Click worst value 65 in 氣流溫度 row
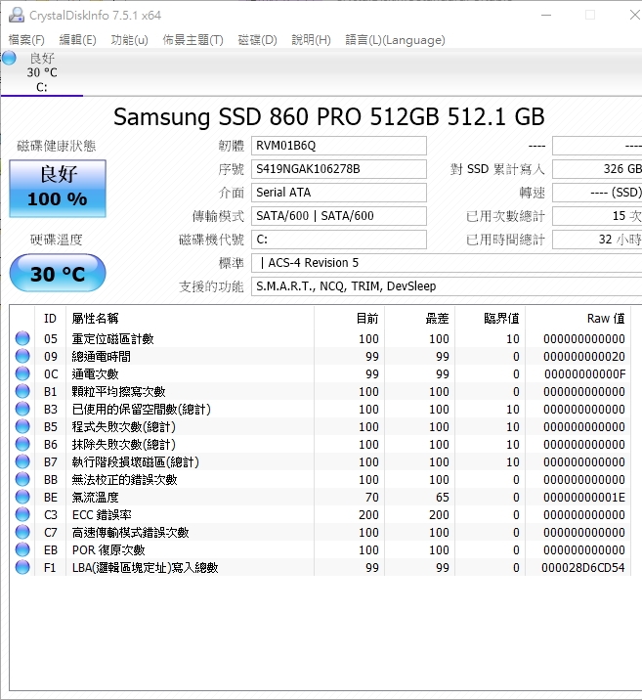The image size is (642, 700). [442, 498]
